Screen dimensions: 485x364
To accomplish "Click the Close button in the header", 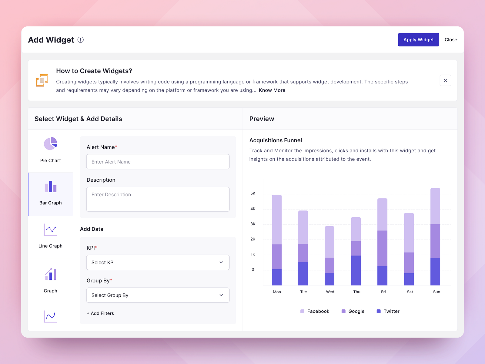I will pos(451,40).
